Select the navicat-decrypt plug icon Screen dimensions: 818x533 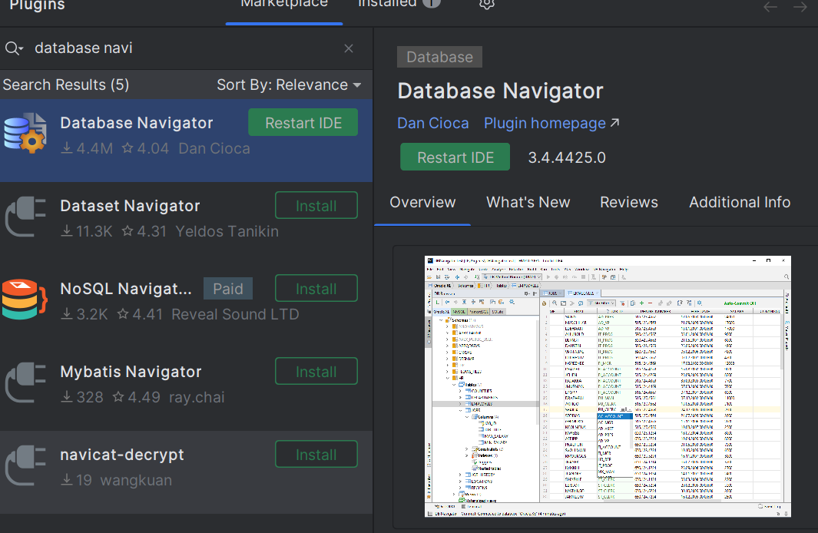pyautogui.click(x=25, y=465)
